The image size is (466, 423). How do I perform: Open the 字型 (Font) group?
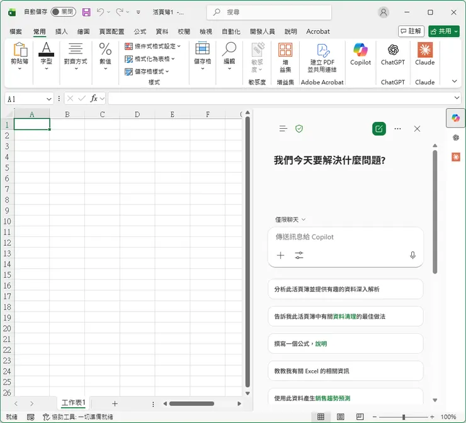pyautogui.click(x=47, y=57)
